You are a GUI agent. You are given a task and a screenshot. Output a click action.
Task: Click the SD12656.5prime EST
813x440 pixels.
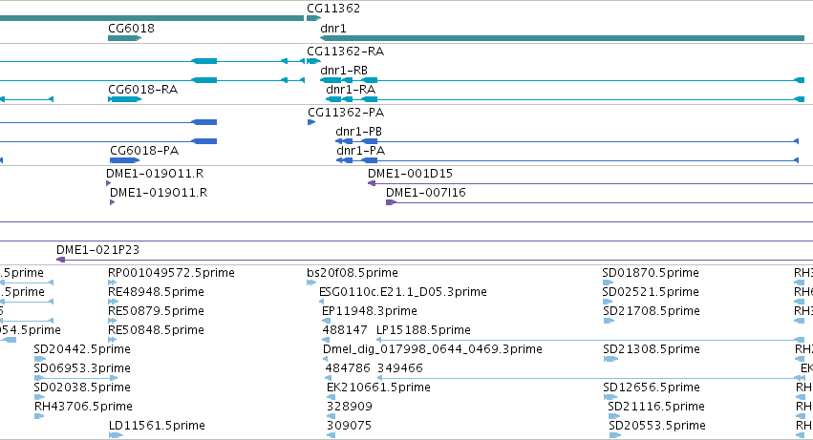(610, 397)
